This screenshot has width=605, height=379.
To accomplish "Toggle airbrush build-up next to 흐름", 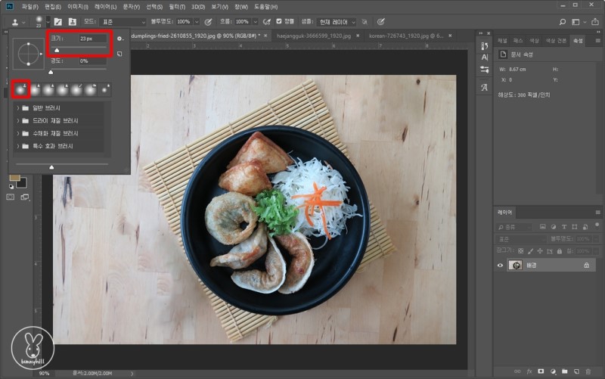I will [266, 22].
